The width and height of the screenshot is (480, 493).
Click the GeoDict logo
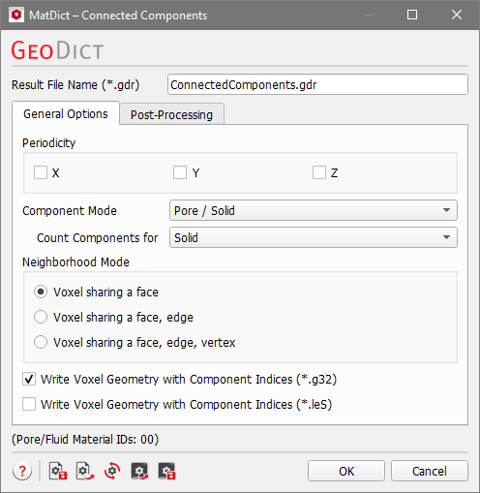[57, 50]
